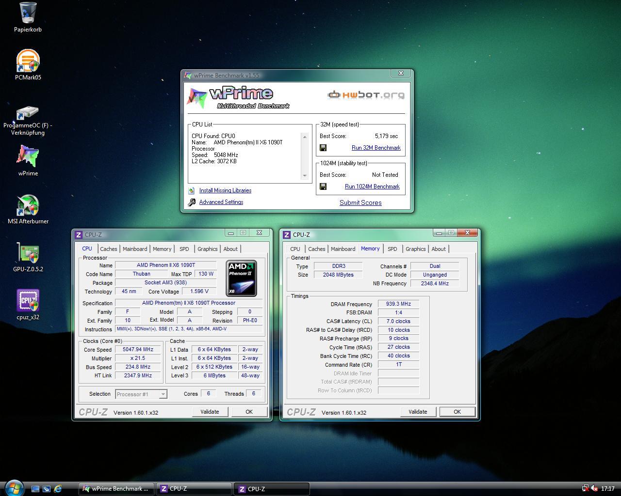This screenshot has width=621, height=496.
Task: Click the taskbar clock showing 17:17
Action: [x=607, y=489]
